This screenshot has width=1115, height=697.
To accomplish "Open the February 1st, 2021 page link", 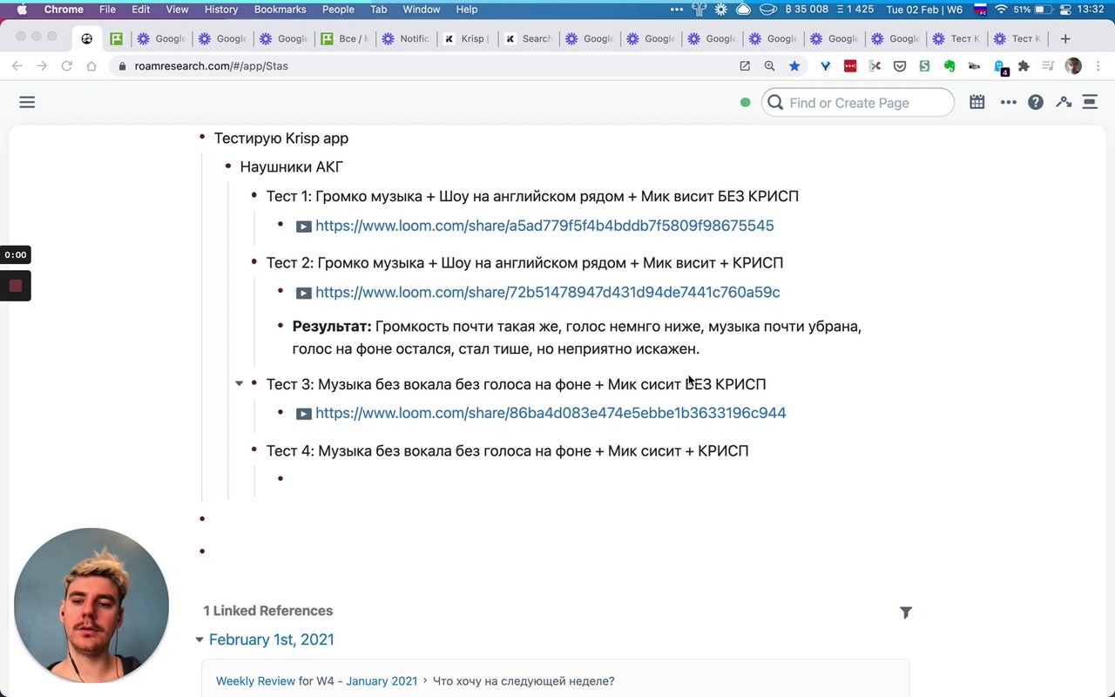I will pyautogui.click(x=272, y=639).
